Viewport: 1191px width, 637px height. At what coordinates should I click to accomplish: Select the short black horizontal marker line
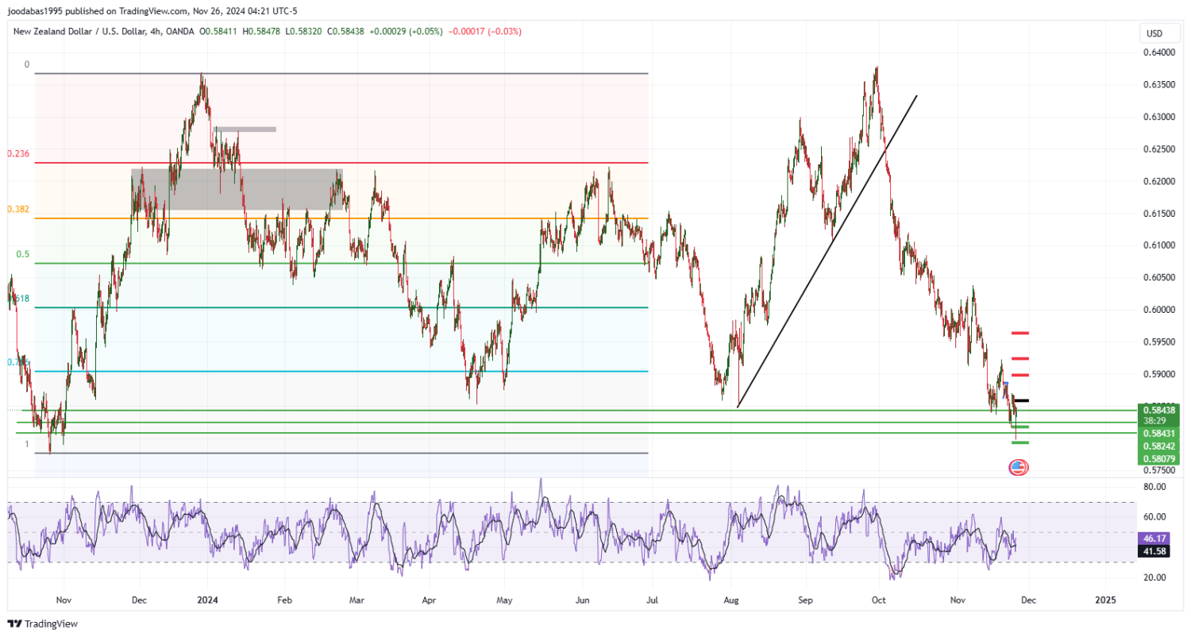pos(1020,400)
